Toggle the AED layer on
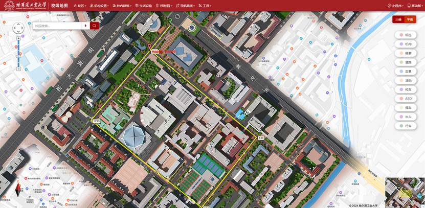 (406, 99)
